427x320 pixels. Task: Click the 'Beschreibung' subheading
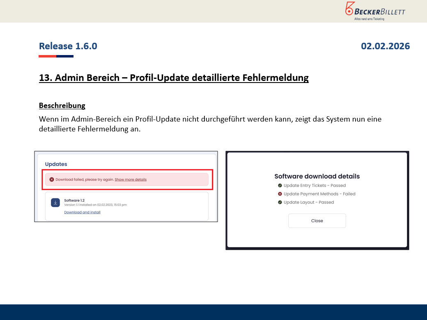[62, 106]
